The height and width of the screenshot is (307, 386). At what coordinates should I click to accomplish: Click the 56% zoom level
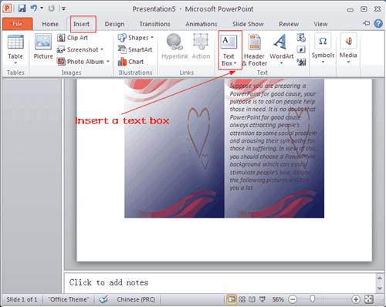278,299
